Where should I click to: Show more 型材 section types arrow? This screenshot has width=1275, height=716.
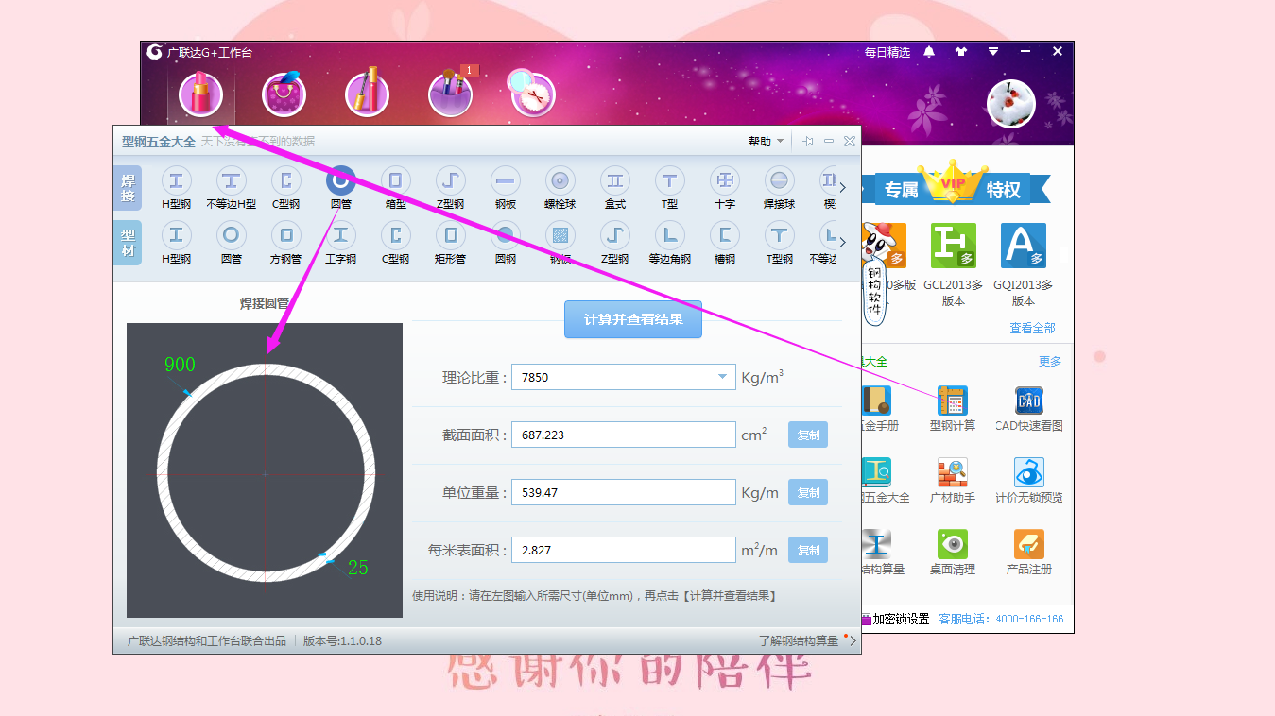tap(843, 242)
